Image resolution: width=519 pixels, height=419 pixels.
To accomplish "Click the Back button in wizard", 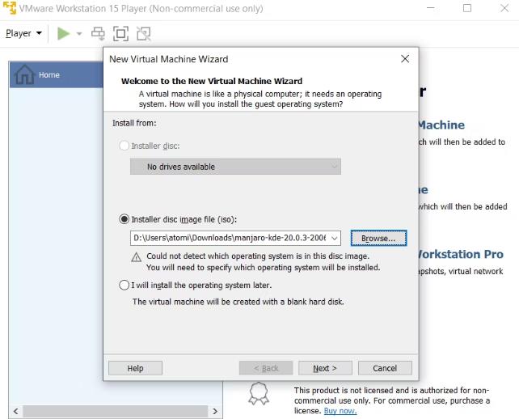I will coord(266,368).
